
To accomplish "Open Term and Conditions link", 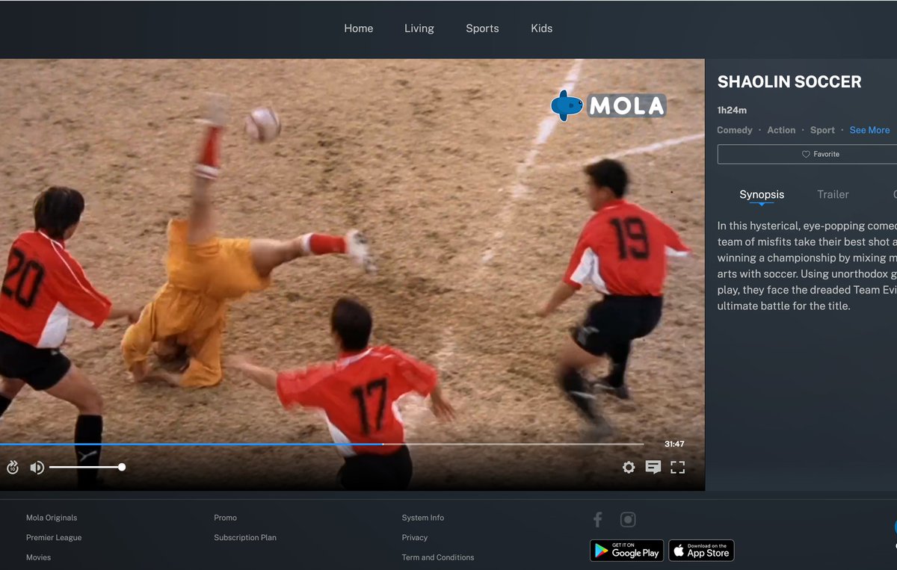I will pos(438,557).
